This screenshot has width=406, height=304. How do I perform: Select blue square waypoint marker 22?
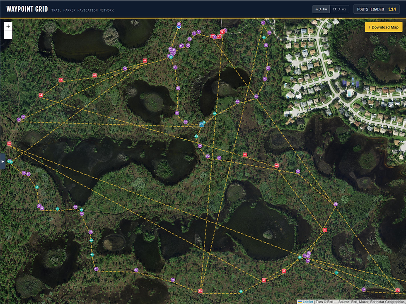pyautogui.click(x=201, y=124)
